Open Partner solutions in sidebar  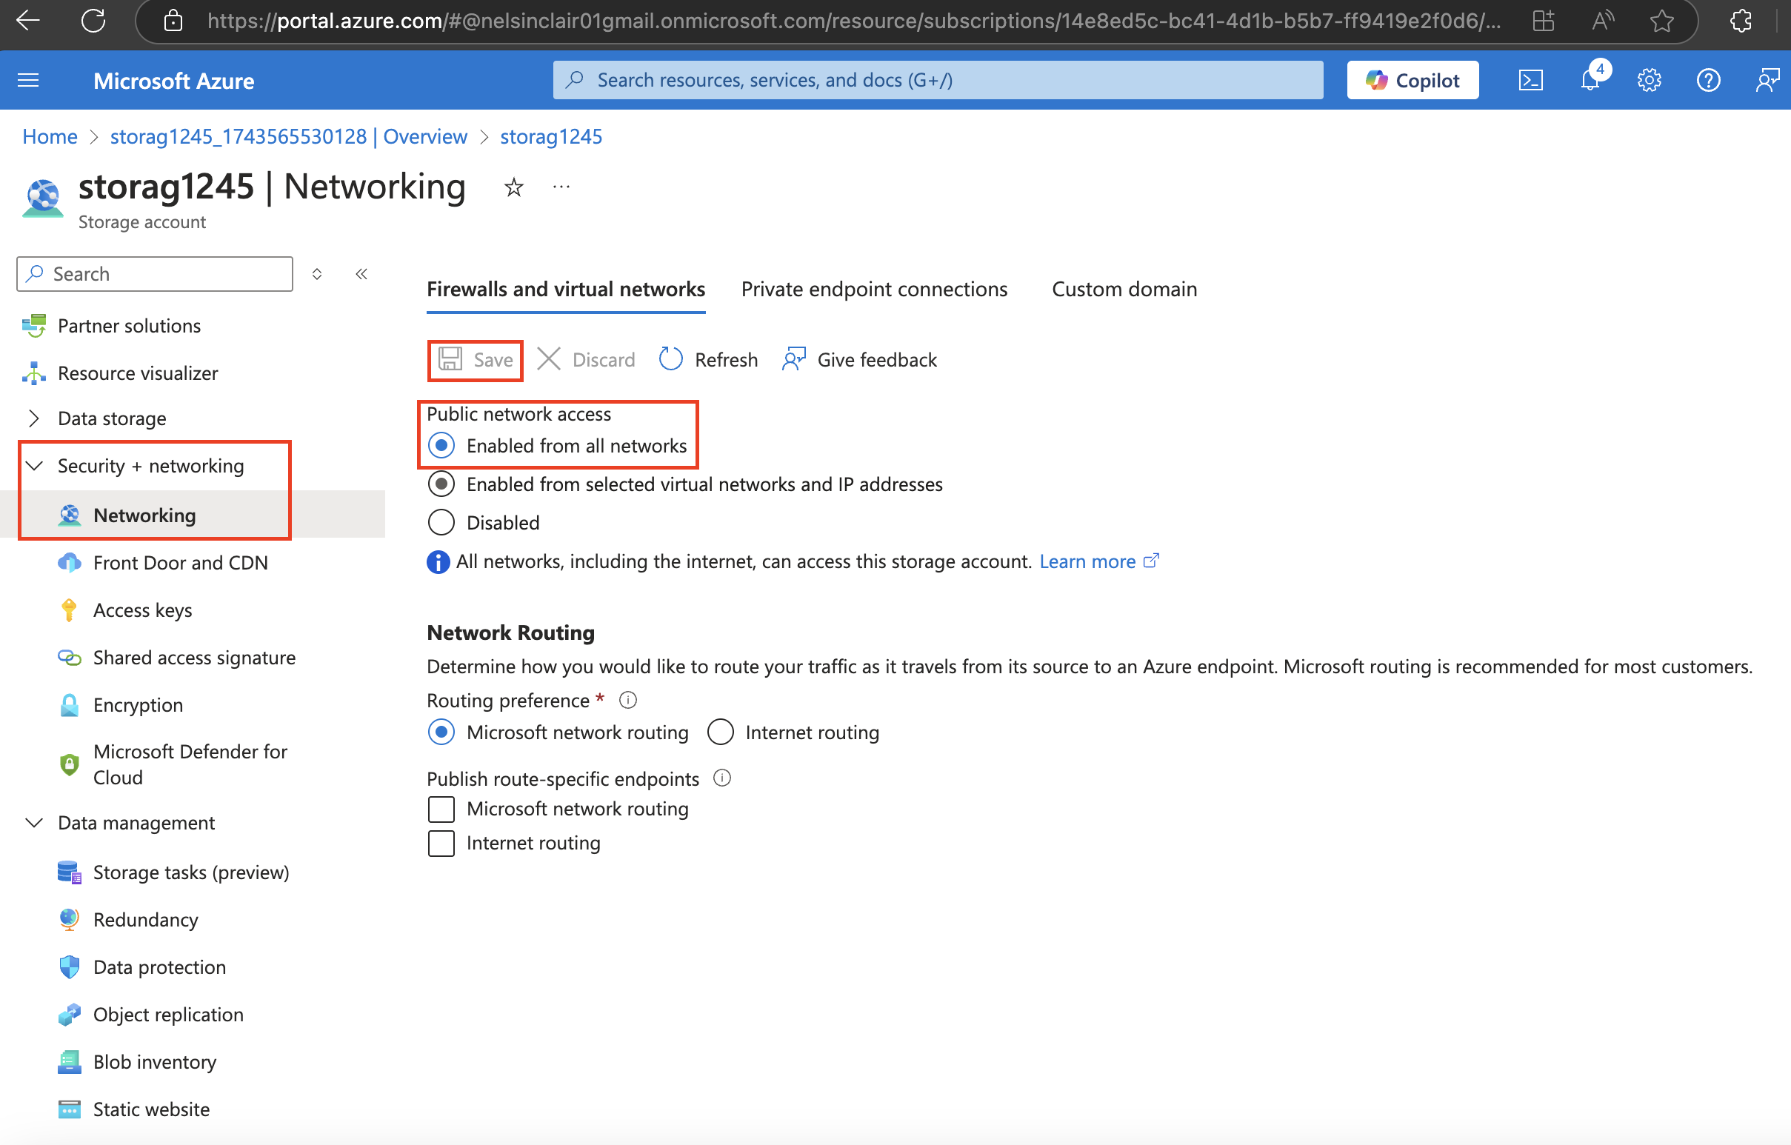(129, 326)
